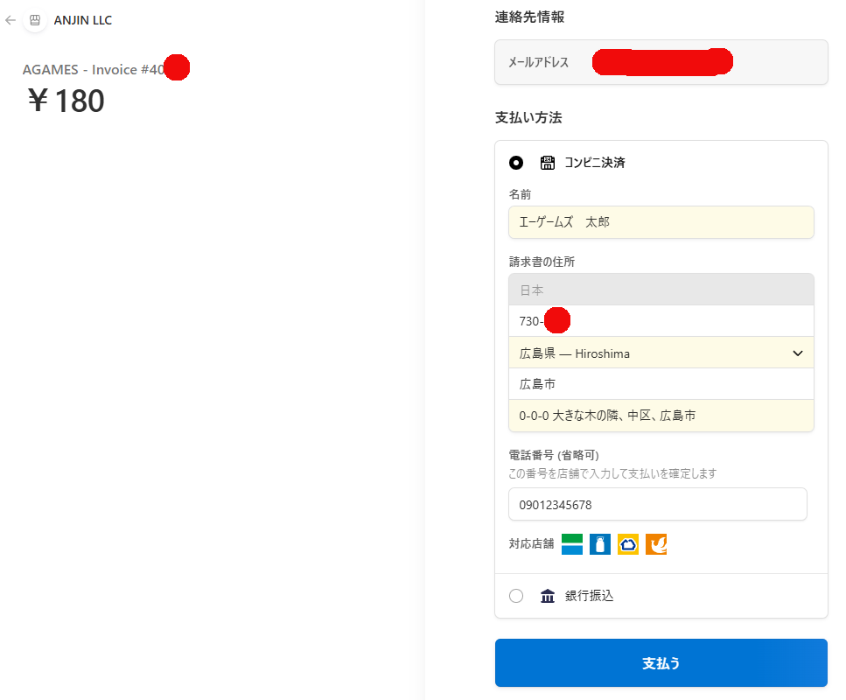Click the Seicomart orange bird logo
846x700 pixels.
pos(656,544)
